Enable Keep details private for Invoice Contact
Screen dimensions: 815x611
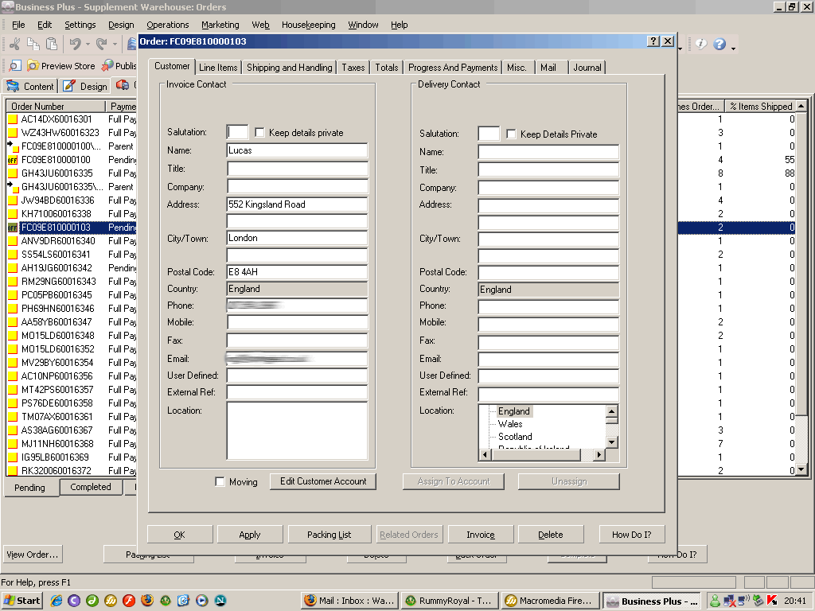tap(259, 133)
